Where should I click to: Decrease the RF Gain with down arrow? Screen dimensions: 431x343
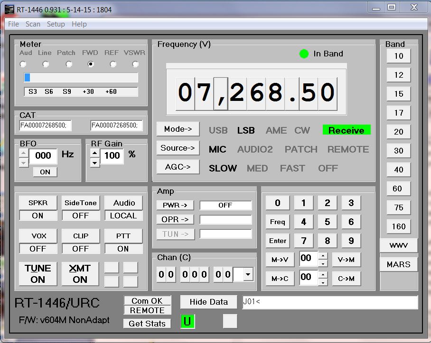pos(95,162)
